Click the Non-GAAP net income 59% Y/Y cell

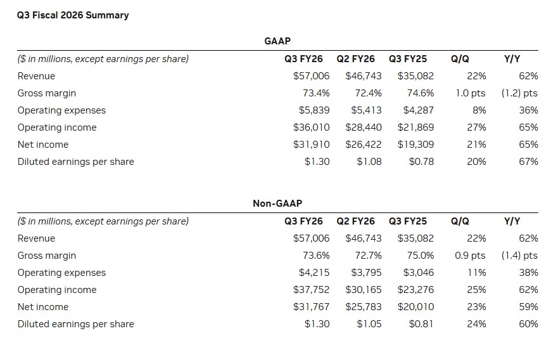click(528, 307)
